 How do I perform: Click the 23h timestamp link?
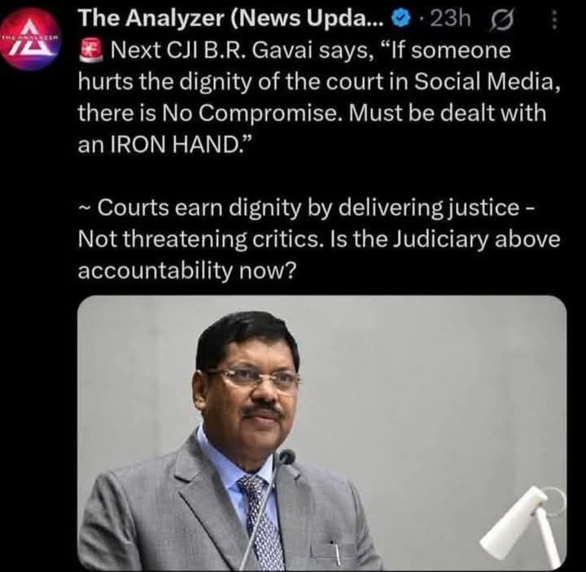coord(451,18)
